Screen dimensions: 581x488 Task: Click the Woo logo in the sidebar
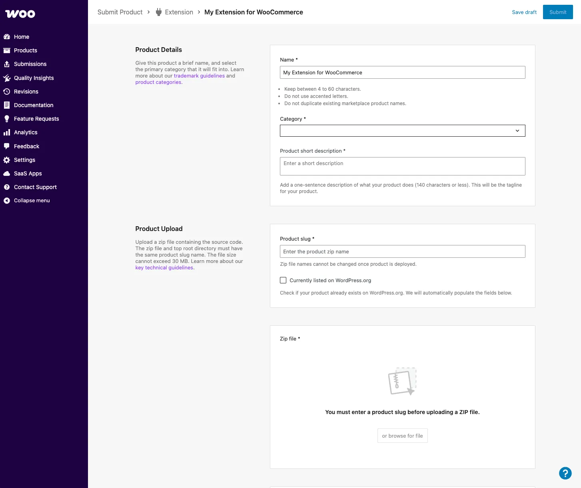point(20,14)
